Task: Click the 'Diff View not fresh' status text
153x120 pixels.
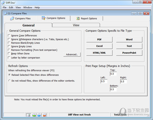Action: pyautogui.click(x=79, y=115)
